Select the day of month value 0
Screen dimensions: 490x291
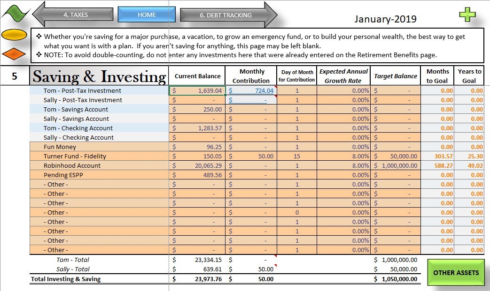[x=297, y=212]
